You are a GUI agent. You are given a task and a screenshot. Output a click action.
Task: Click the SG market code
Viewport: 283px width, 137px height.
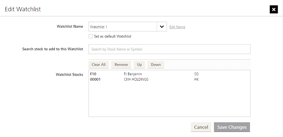pyautogui.click(x=196, y=74)
